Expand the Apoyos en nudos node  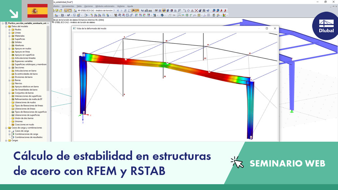[x=9, y=49]
